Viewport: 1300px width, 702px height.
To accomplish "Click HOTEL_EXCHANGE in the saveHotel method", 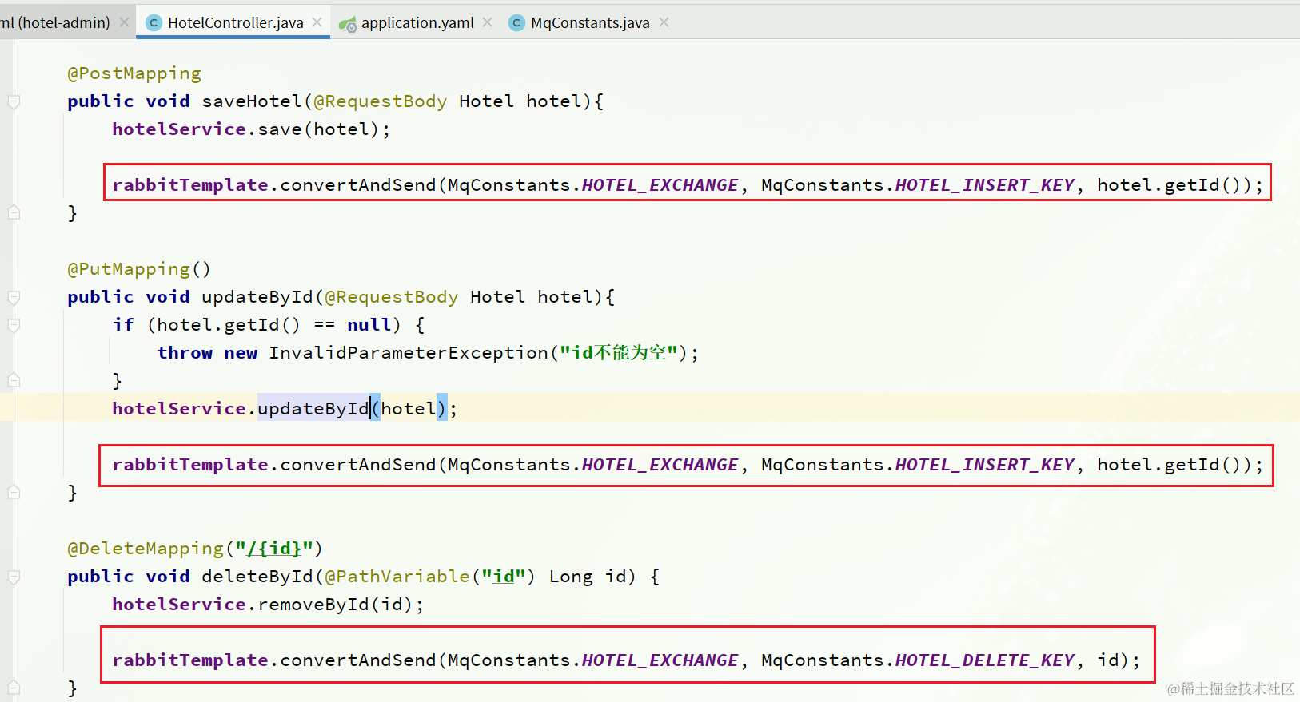I will (x=660, y=185).
